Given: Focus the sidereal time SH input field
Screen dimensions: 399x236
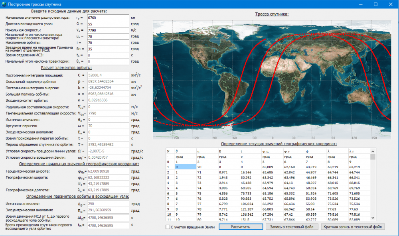Looking at the screenshot, I should click(108, 49).
